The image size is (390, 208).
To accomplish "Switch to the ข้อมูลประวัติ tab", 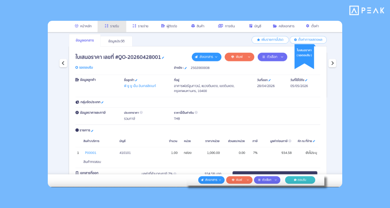I will pyautogui.click(x=116, y=41).
